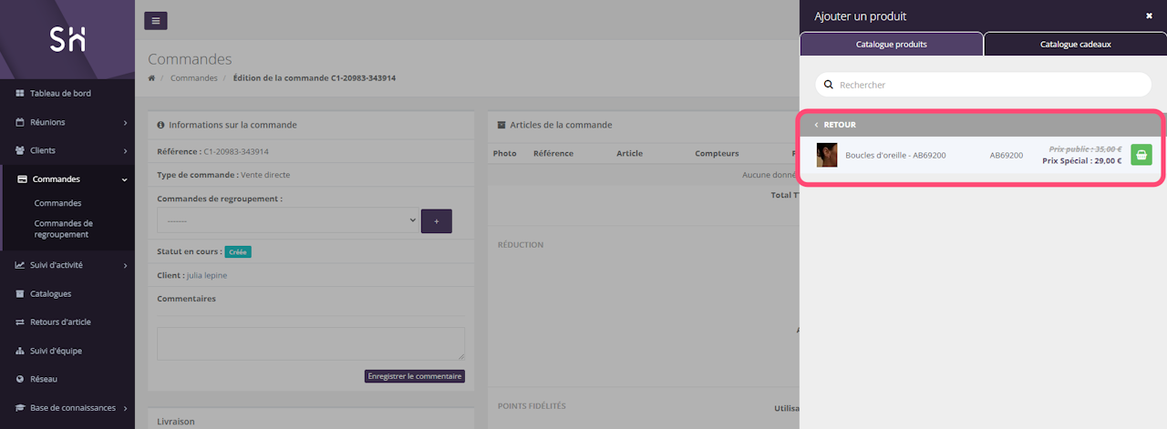Click the SH logo in sidebar

[67, 39]
